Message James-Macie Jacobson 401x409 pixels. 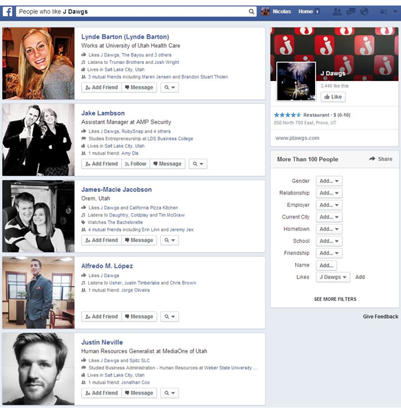[139, 240]
